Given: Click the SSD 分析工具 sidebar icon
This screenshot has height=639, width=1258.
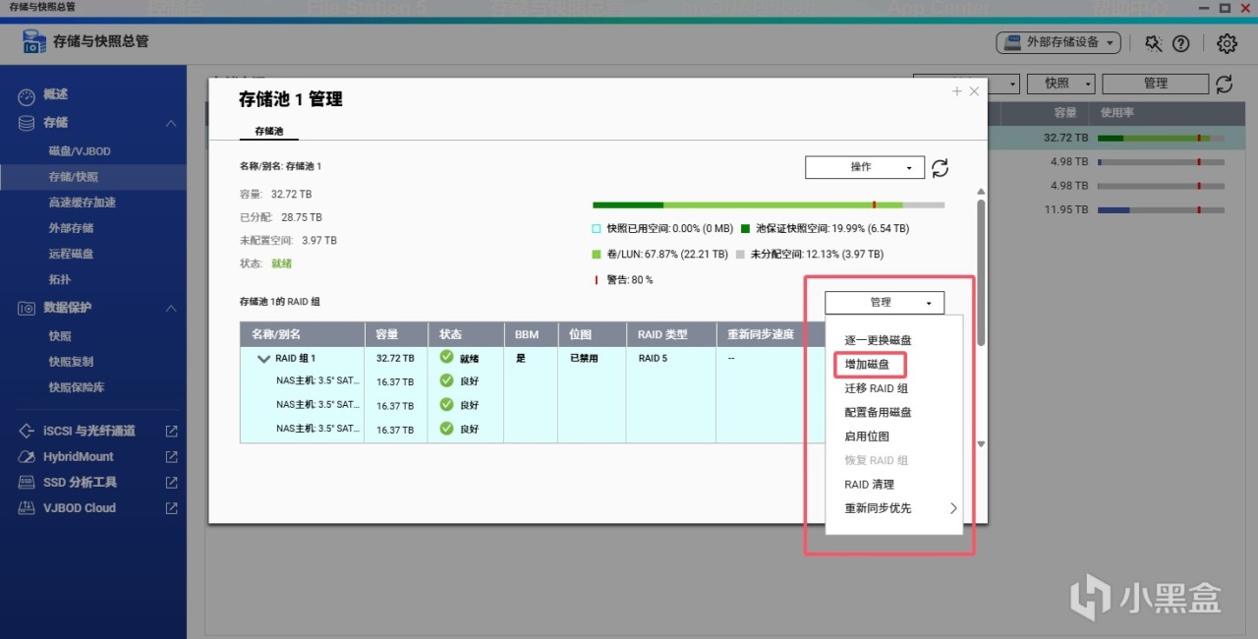Looking at the screenshot, I should (27, 483).
